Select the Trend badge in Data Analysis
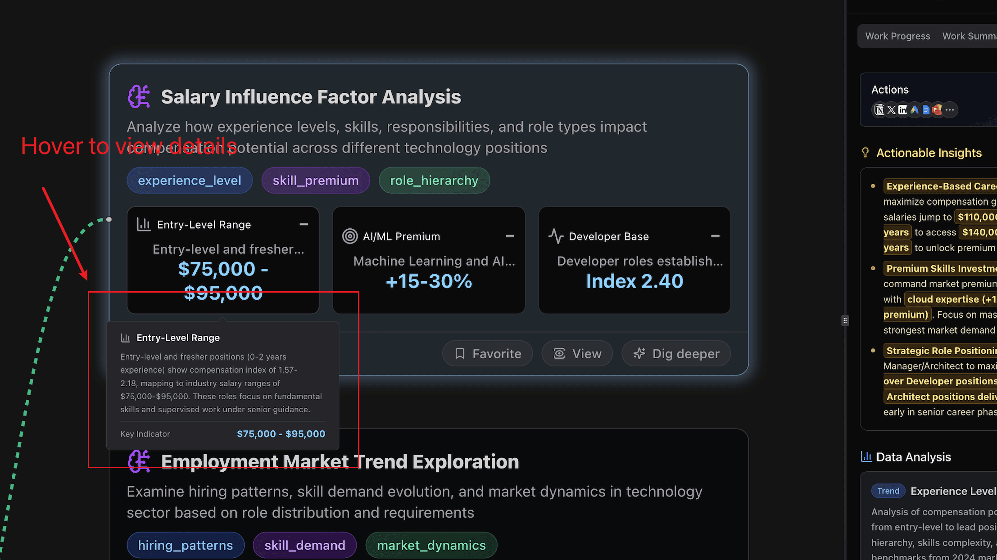 tap(888, 491)
